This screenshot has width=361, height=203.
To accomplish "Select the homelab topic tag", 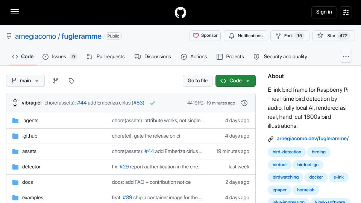I will point(305,190).
